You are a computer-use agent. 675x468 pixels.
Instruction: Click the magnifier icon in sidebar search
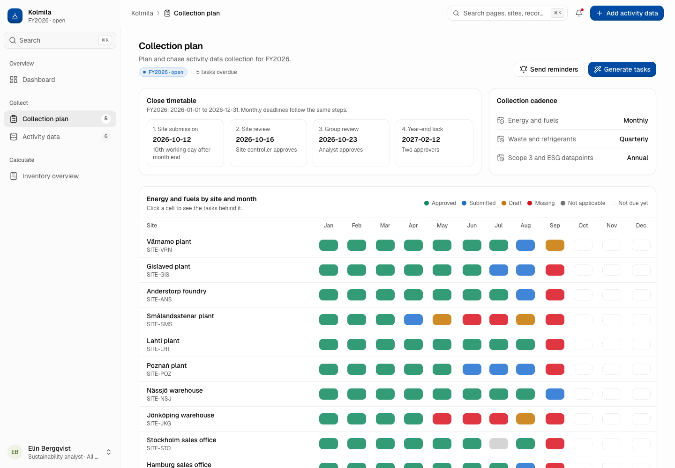[13, 40]
